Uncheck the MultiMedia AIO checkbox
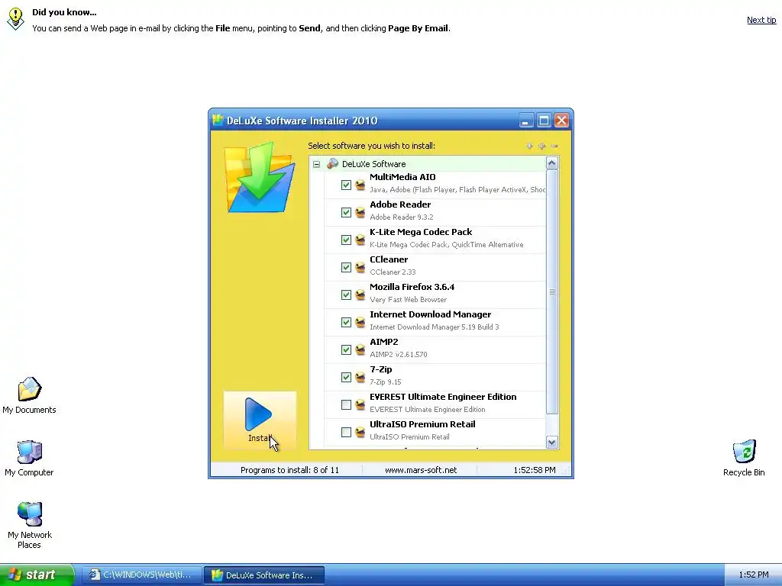Image resolution: width=782 pixels, height=586 pixels. point(346,185)
